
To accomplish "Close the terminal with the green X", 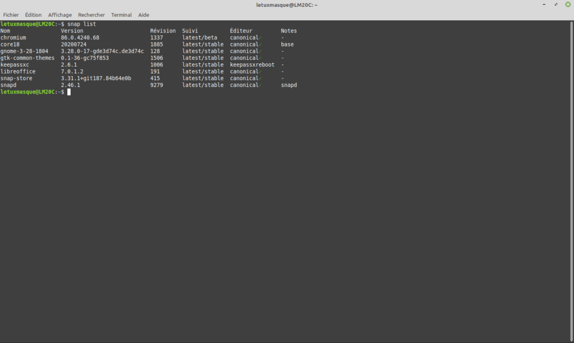I will (567, 4).
